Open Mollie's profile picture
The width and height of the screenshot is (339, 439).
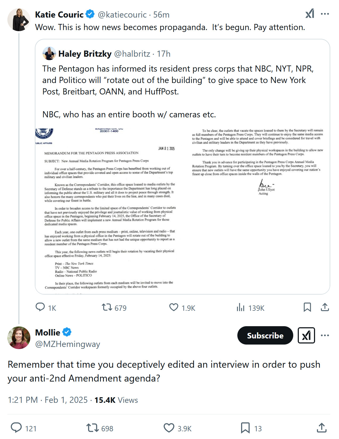pos(19,338)
